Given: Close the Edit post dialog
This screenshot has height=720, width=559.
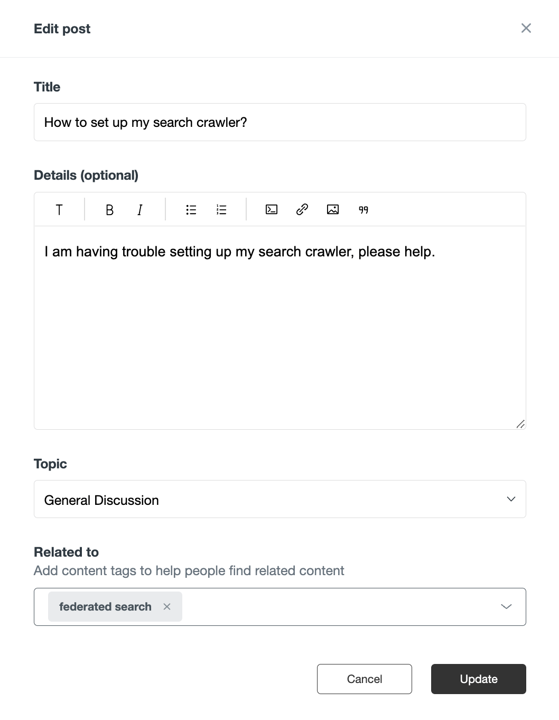Looking at the screenshot, I should point(526,28).
